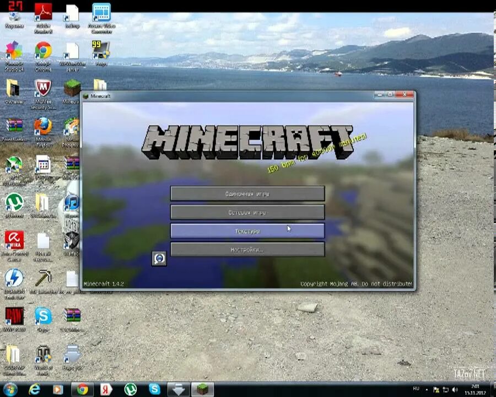Viewport: 496px width, 397px height.
Task: Open PointBlank archive on desktop
Action: [x=14, y=129]
